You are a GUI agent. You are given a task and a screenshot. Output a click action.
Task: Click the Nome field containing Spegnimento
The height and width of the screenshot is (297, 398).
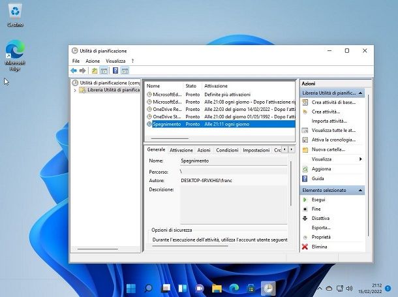(x=234, y=161)
